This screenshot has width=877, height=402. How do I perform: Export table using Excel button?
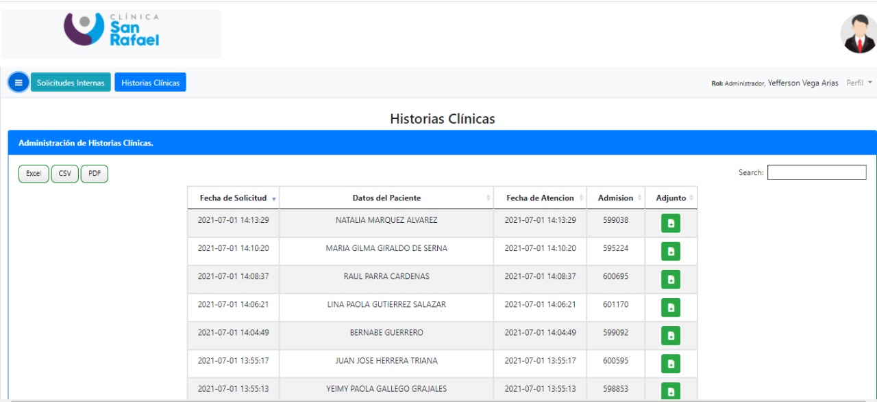(x=34, y=174)
